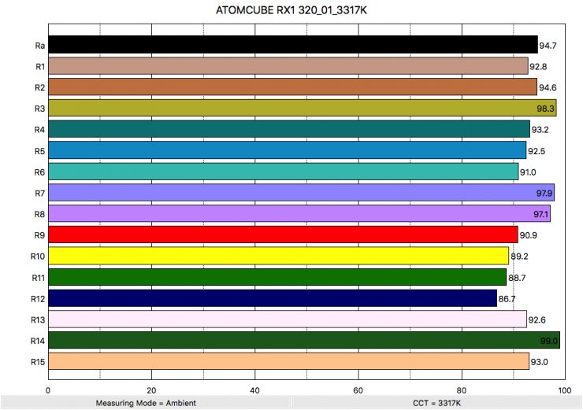Select the blue R5 bar
The image size is (583, 410).
coord(287,150)
